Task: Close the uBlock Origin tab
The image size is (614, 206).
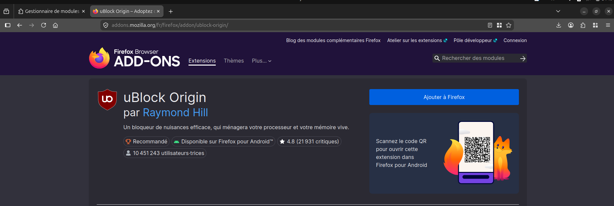Action: coord(158,11)
